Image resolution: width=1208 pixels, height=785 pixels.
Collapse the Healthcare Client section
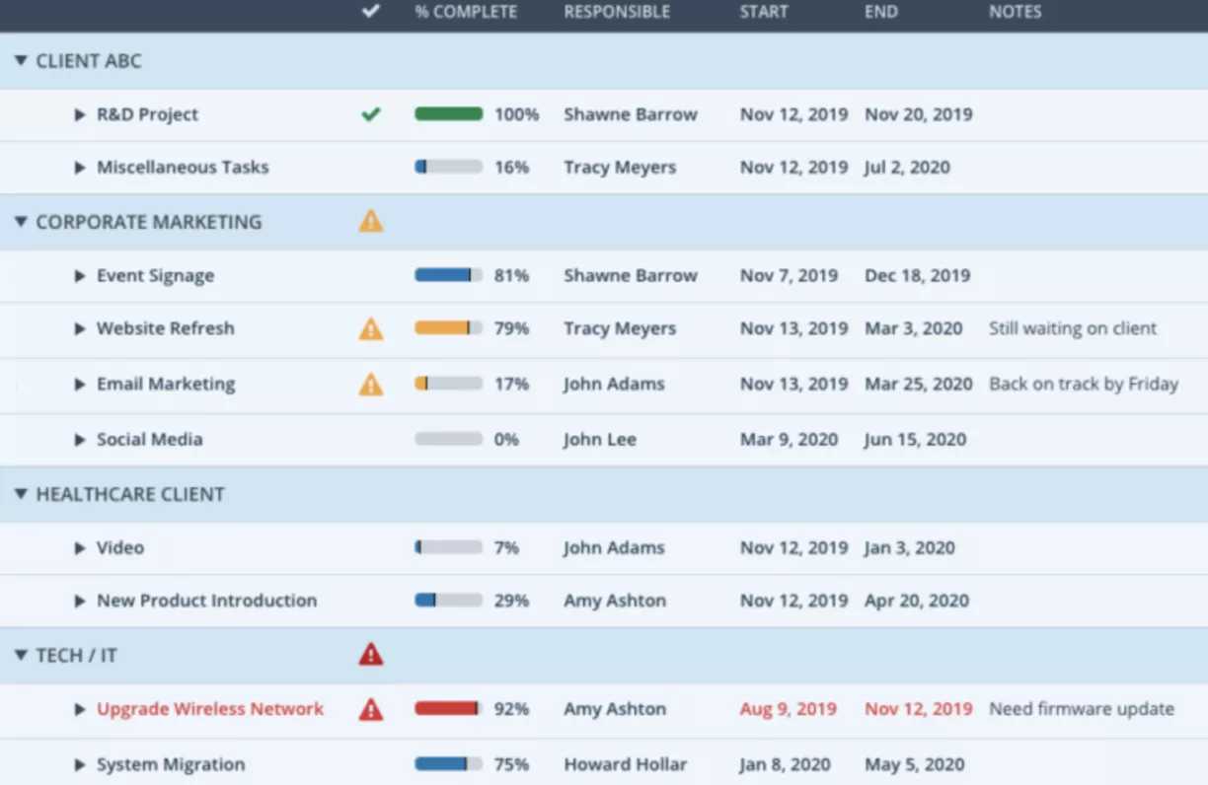pyautogui.click(x=20, y=494)
